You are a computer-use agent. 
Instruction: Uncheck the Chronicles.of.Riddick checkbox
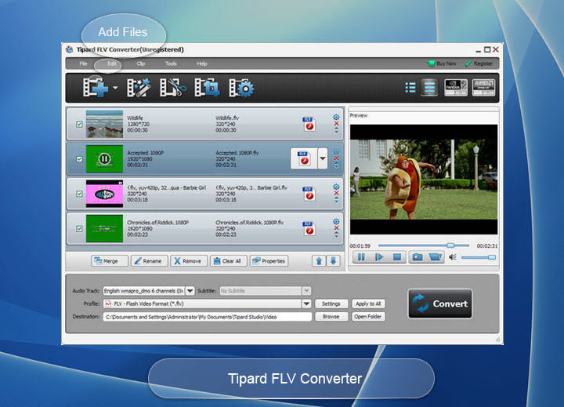(x=79, y=229)
